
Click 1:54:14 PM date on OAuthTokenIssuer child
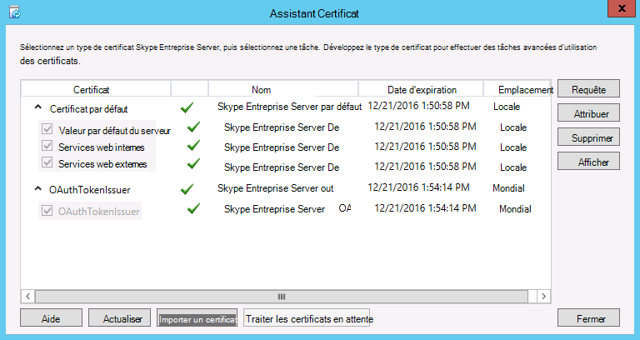[425, 208]
